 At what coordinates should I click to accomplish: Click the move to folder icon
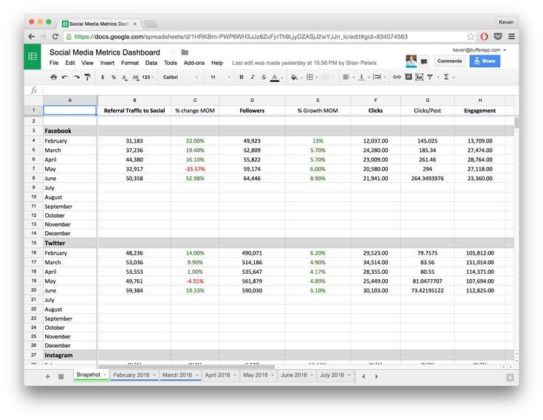point(185,52)
